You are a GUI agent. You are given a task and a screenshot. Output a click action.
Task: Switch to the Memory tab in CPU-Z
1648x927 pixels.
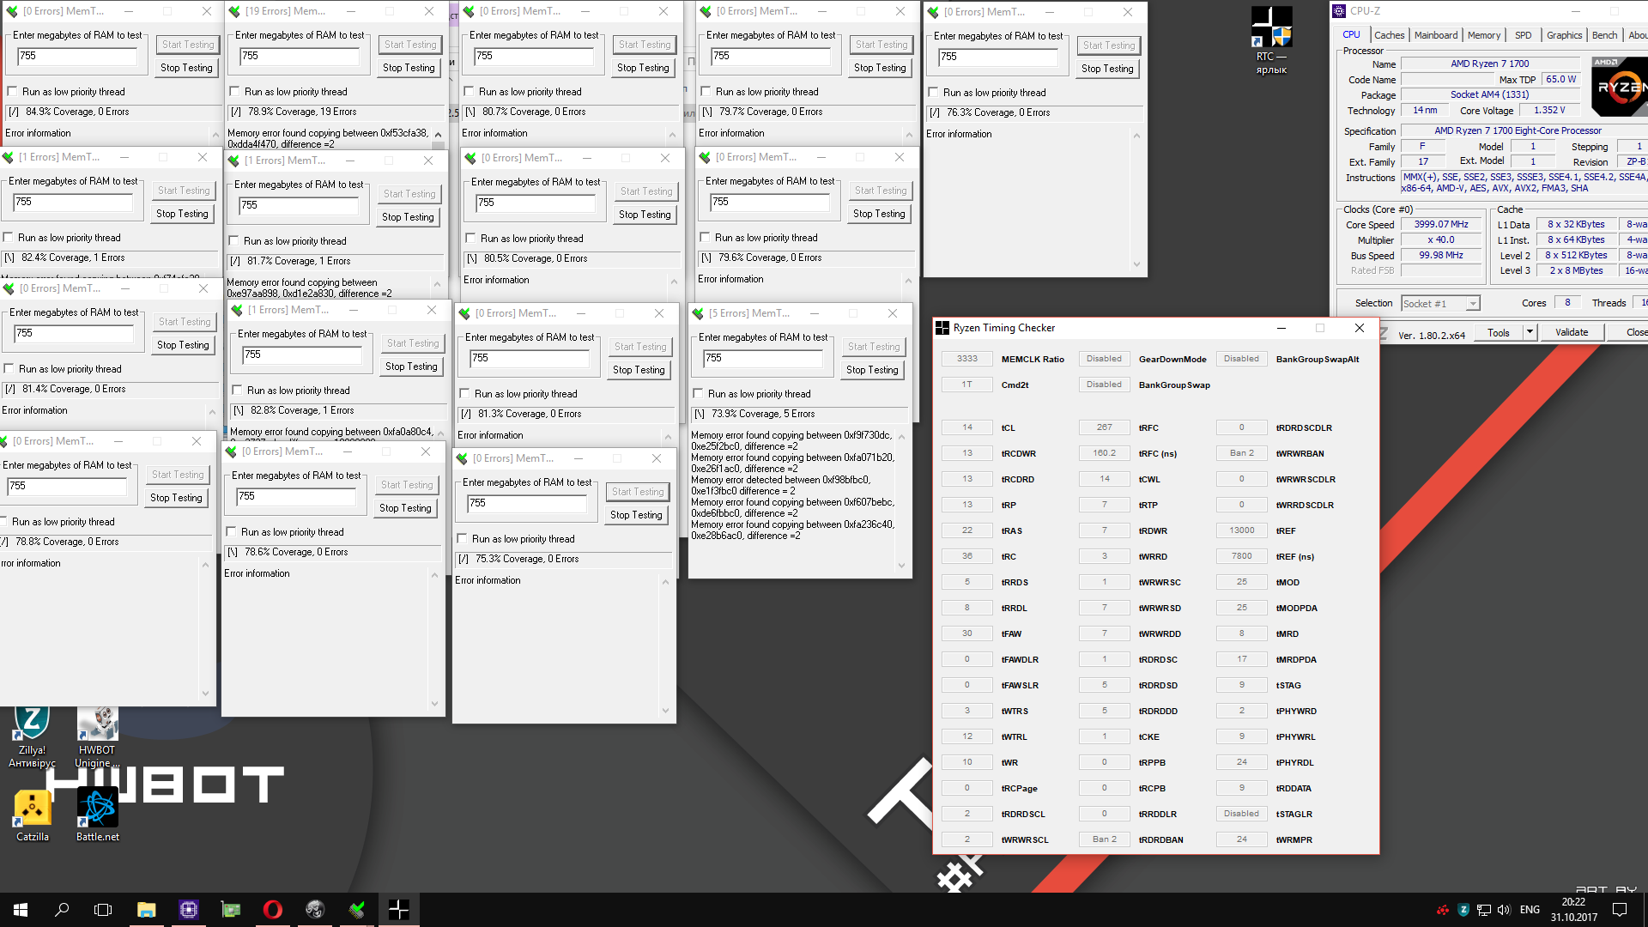(x=1483, y=35)
